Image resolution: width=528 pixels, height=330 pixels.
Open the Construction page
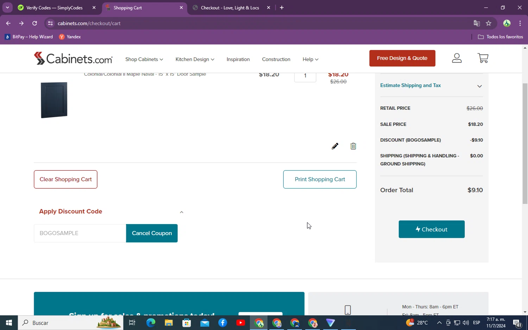(x=276, y=59)
